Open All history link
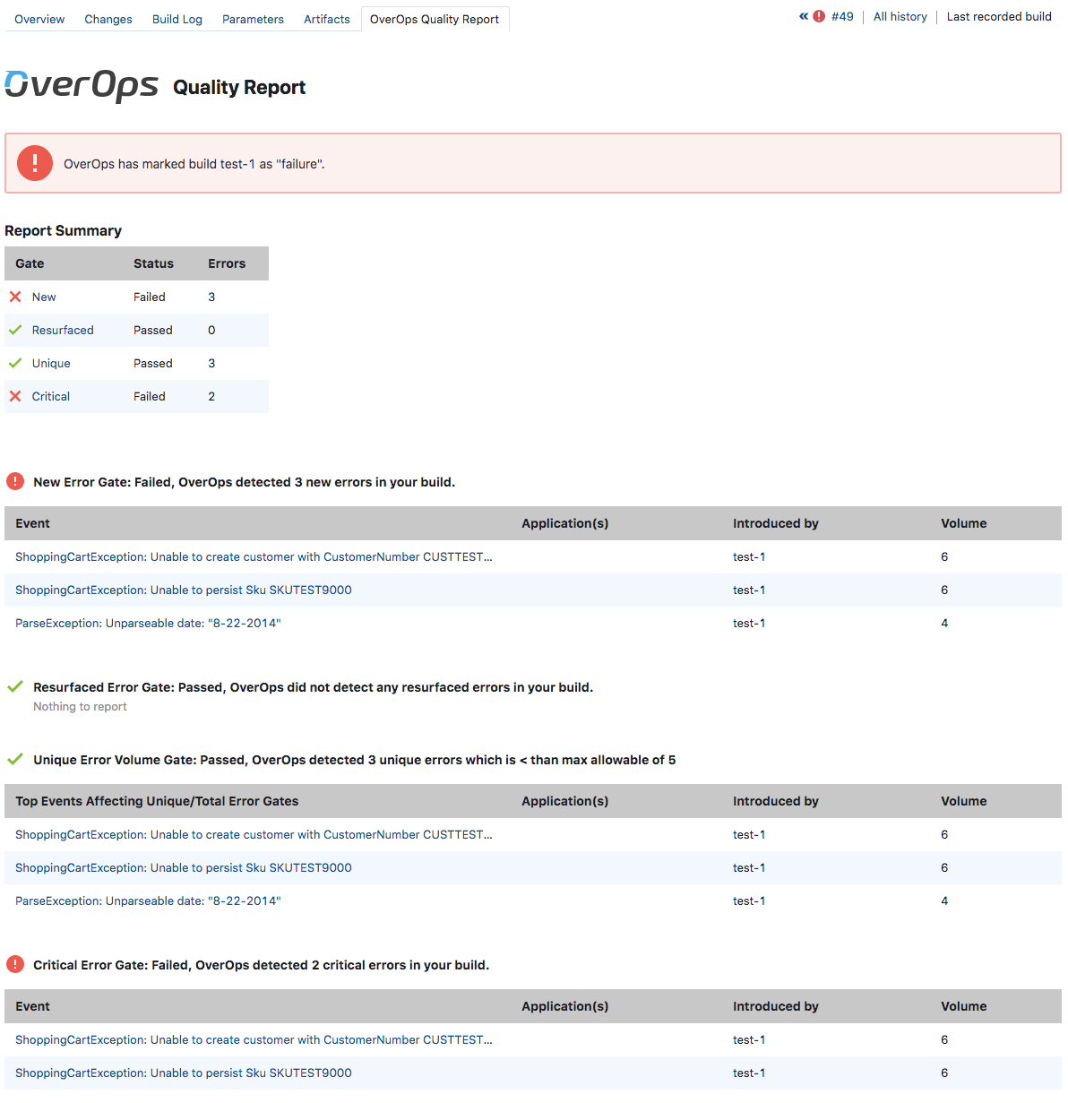The image size is (1068, 1103). click(x=900, y=16)
